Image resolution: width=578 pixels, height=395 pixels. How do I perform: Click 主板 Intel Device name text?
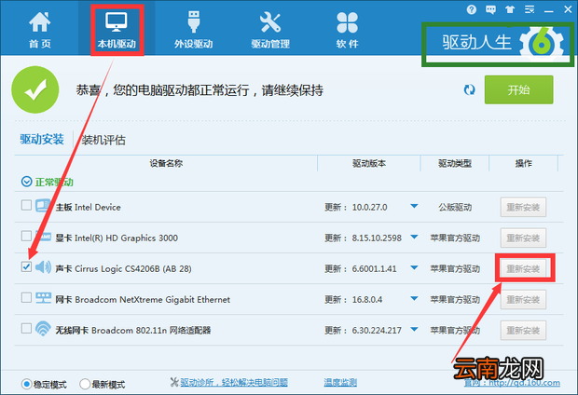[89, 208]
